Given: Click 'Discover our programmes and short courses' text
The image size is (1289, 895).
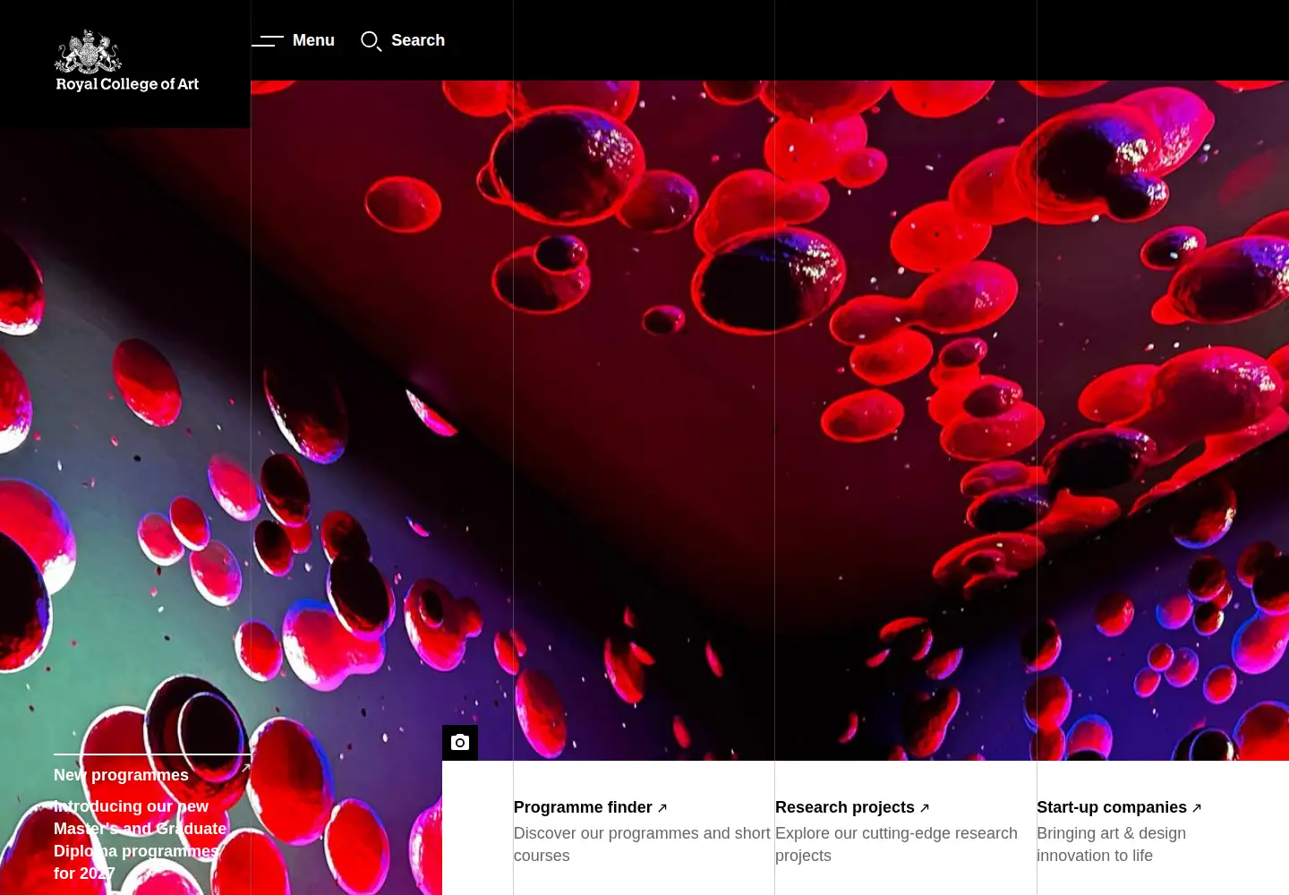Looking at the screenshot, I should click(x=642, y=844).
